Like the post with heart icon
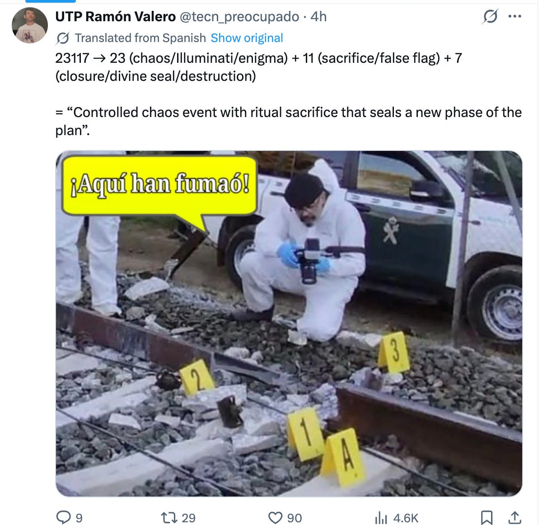Image resolution: width=552 pixels, height=525 pixels. click(275, 517)
